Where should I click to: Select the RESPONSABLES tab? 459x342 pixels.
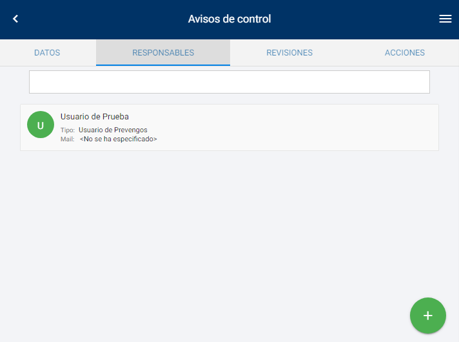(163, 53)
